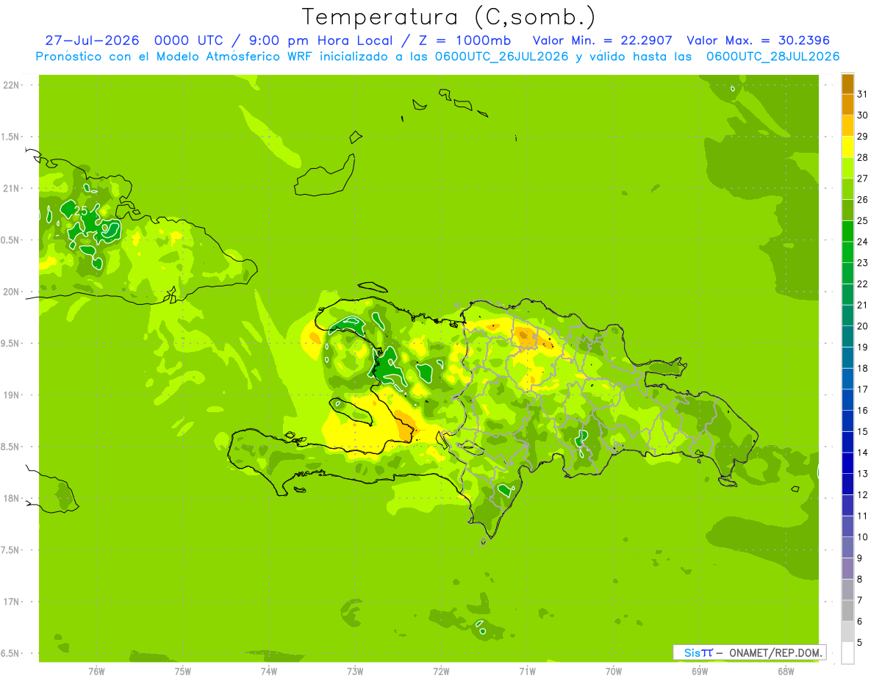Click the "69W" longitude axis label
Image resolution: width=882 pixels, height=681 pixels.
(700, 671)
